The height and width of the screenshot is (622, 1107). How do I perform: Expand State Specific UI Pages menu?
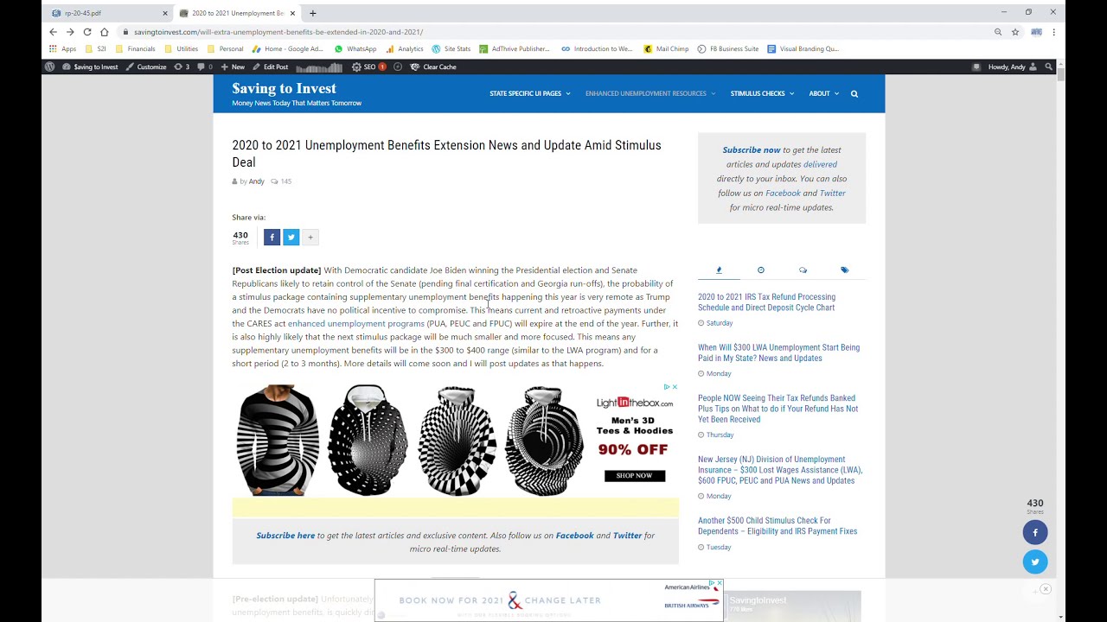[529, 93]
